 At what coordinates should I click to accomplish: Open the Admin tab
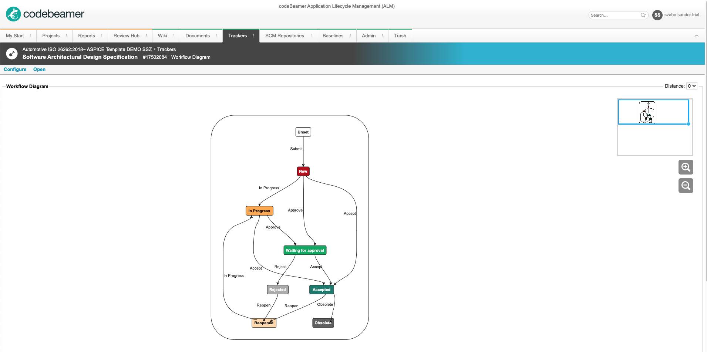368,36
